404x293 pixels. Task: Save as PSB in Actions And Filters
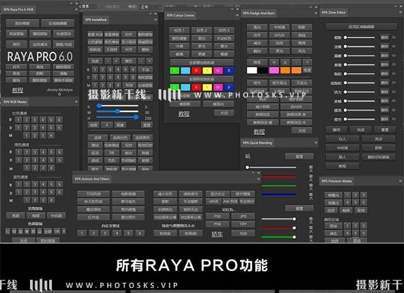point(217,224)
